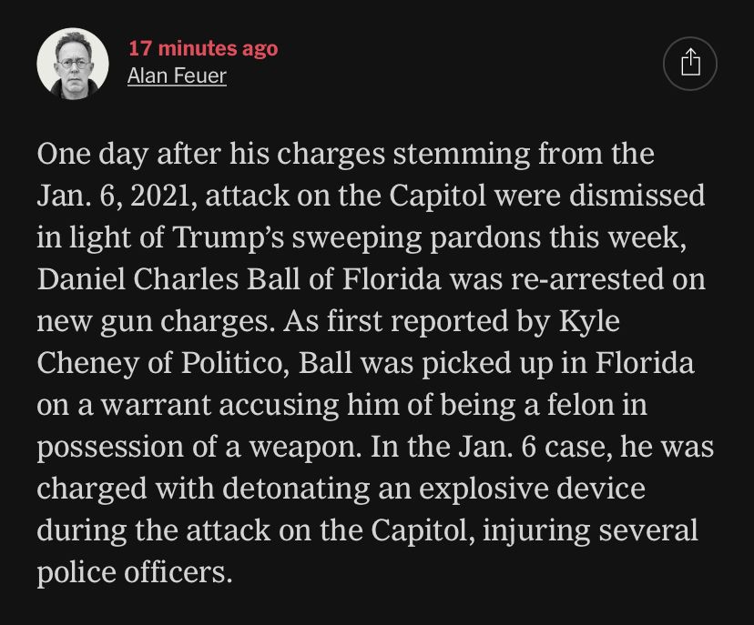Image resolution: width=754 pixels, height=625 pixels.
Task: Click the closing words 'police officers.'
Action: pos(135,572)
